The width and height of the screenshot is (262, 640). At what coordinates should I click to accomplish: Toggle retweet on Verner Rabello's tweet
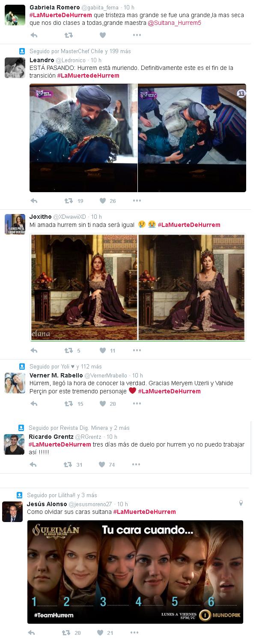click(68, 403)
